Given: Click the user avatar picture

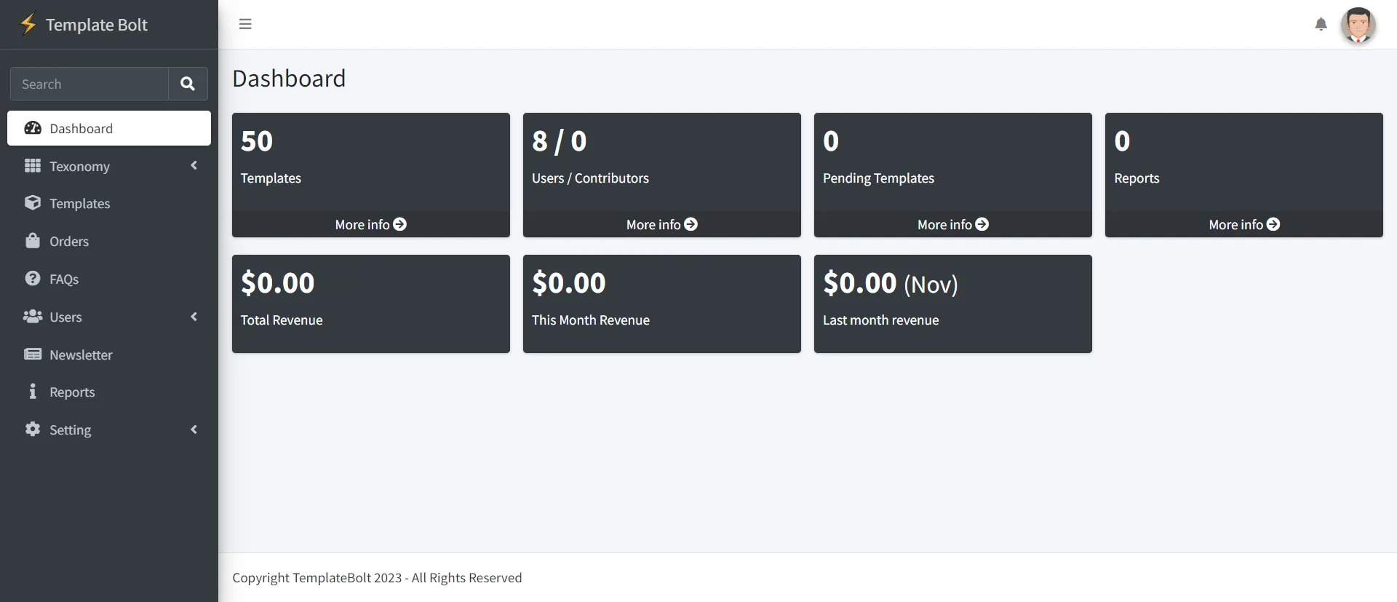Looking at the screenshot, I should tap(1358, 25).
